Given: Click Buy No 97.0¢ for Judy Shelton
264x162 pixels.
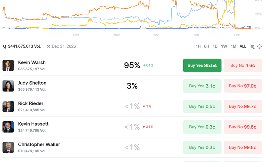Looking at the screenshot, I should [243, 86].
